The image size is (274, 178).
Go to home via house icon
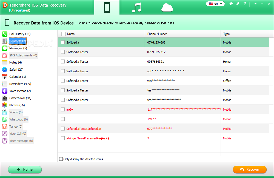pos(231,4)
